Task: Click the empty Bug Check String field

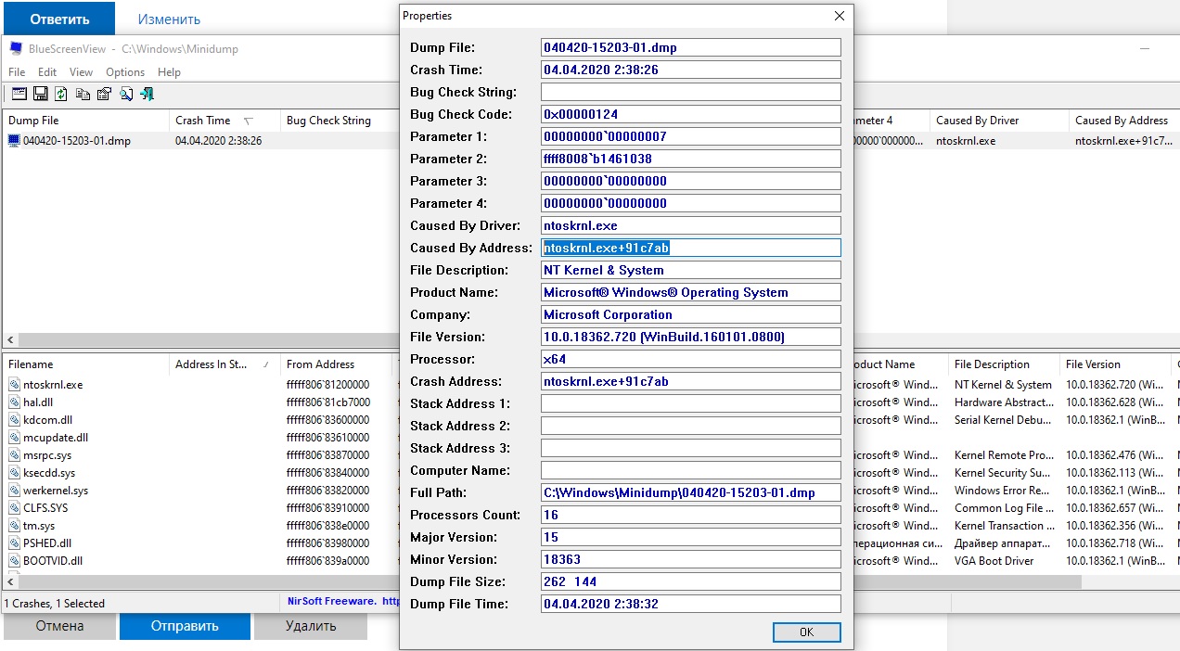Action: click(691, 92)
